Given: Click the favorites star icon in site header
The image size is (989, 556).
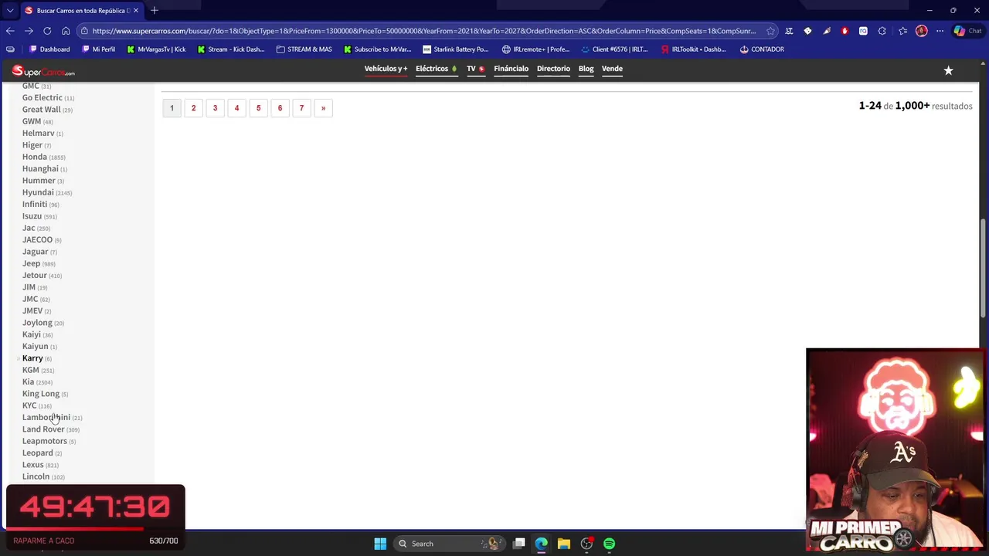Looking at the screenshot, I should [948, 70].
